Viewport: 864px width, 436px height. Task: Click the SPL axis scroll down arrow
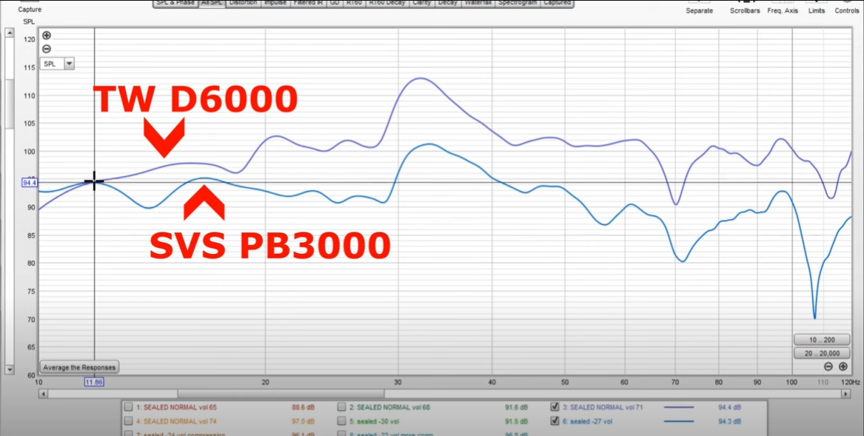10,369
